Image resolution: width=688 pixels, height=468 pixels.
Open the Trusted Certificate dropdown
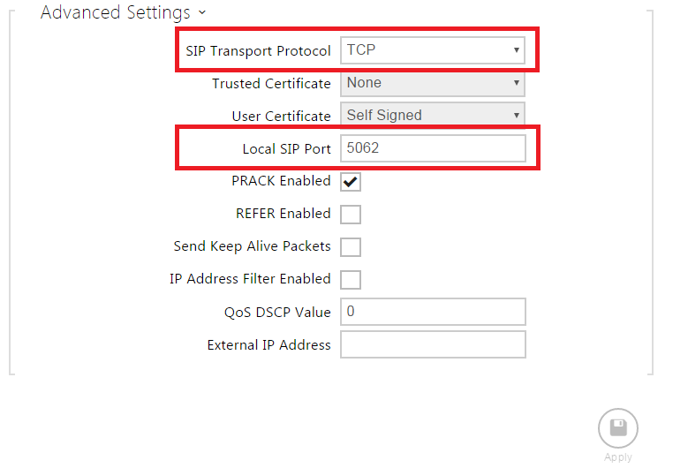point(432,83)
